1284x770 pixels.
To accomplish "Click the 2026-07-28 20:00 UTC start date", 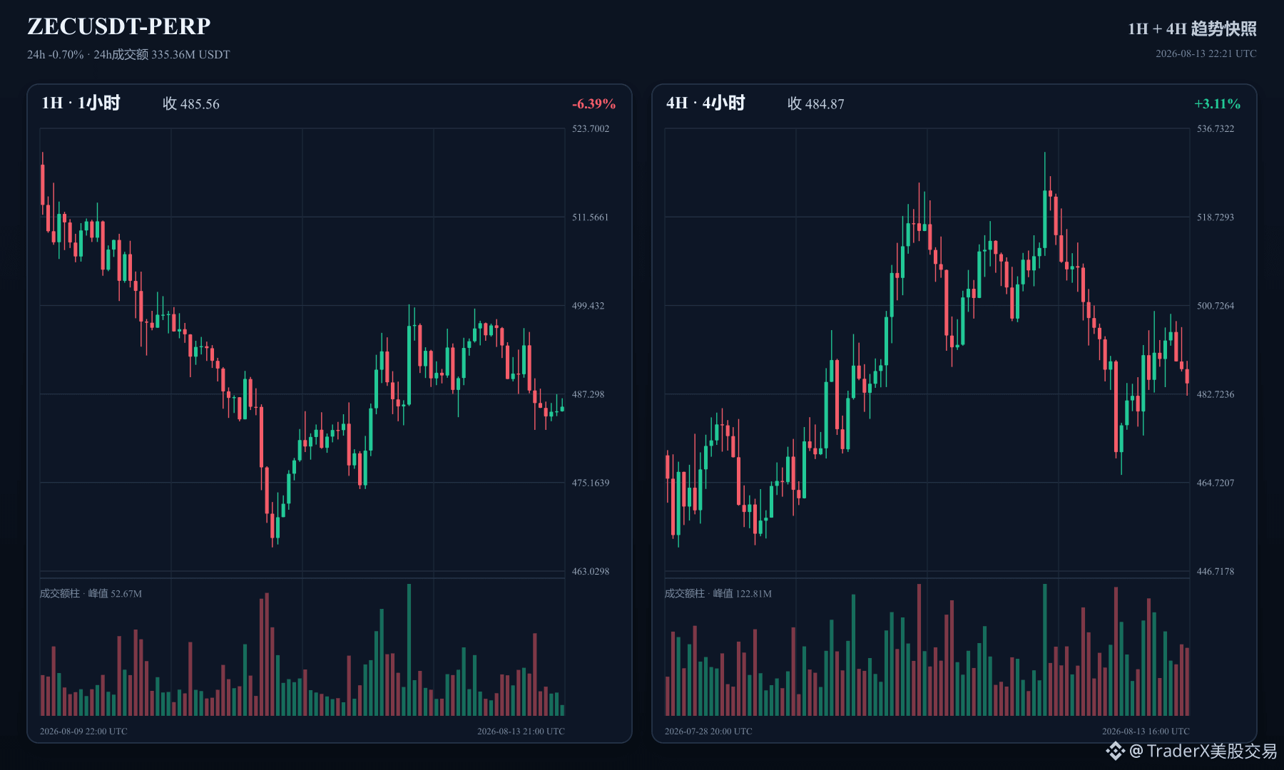I will tap(708, 731).
